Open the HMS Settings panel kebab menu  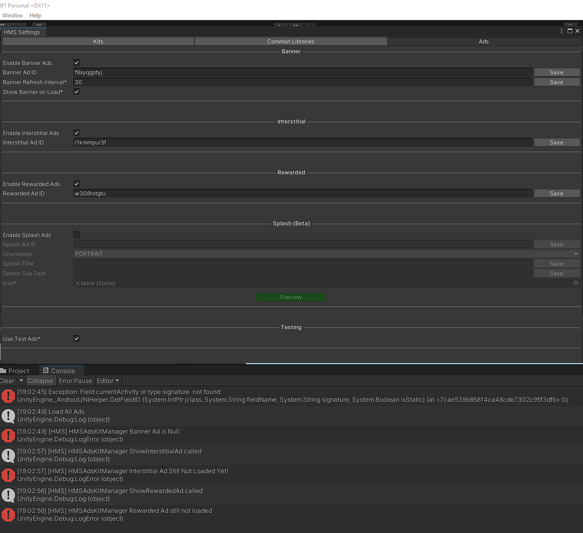[561, 30]
